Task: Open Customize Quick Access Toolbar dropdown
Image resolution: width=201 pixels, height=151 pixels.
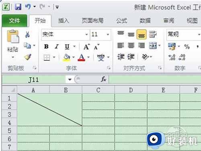Action: pos(57,7)
